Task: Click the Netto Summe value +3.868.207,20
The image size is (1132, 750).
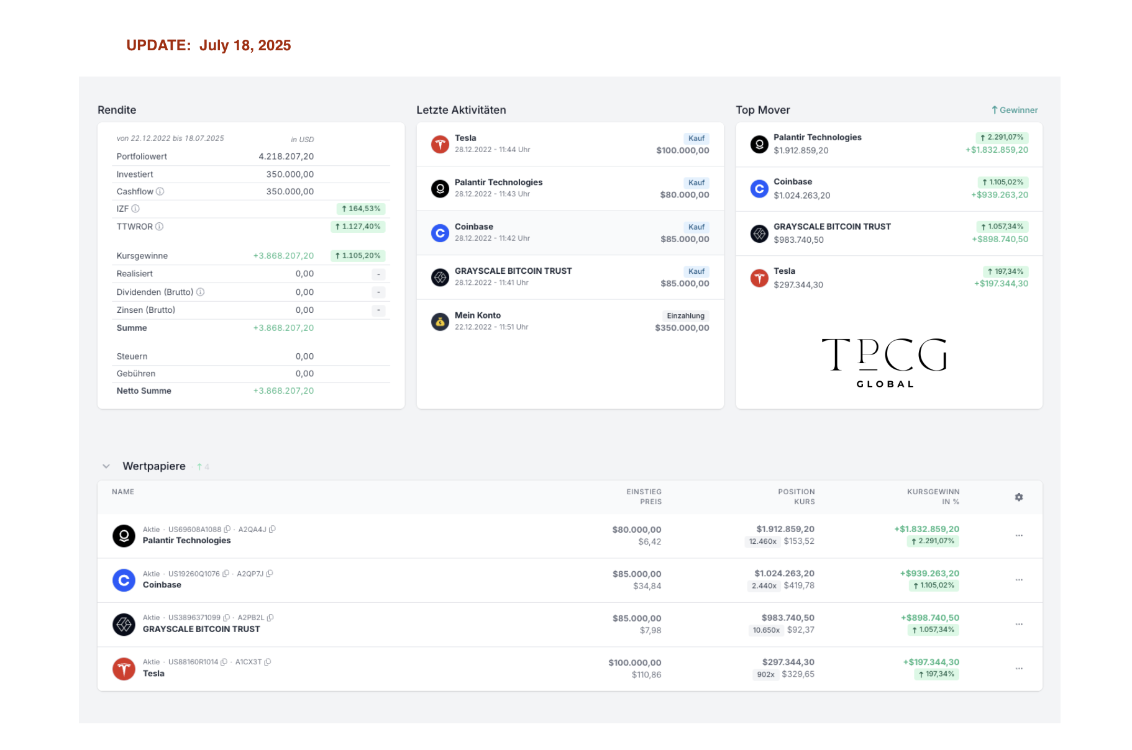Action: [x=283, y=391]
